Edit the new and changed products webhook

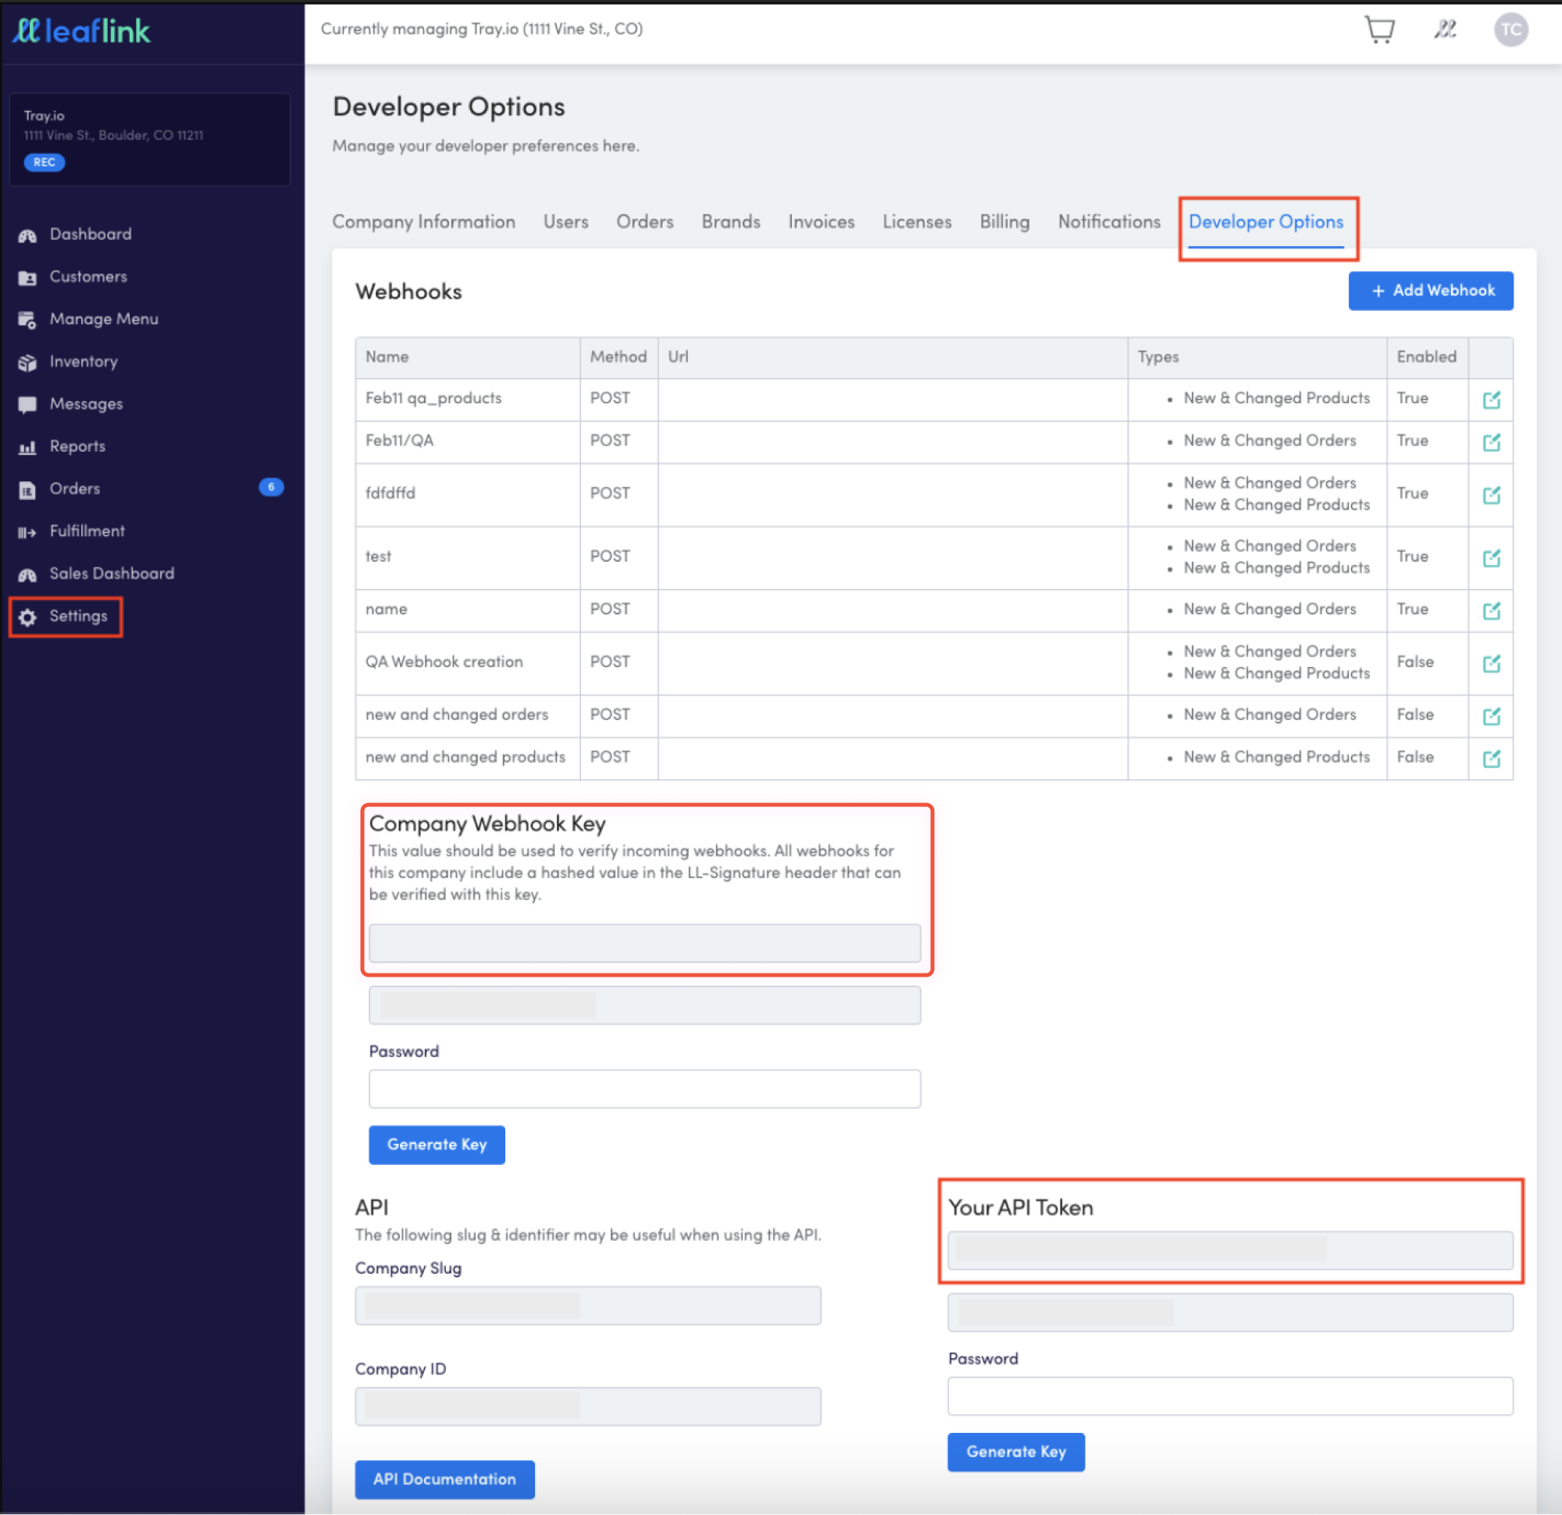(1491, 759)
